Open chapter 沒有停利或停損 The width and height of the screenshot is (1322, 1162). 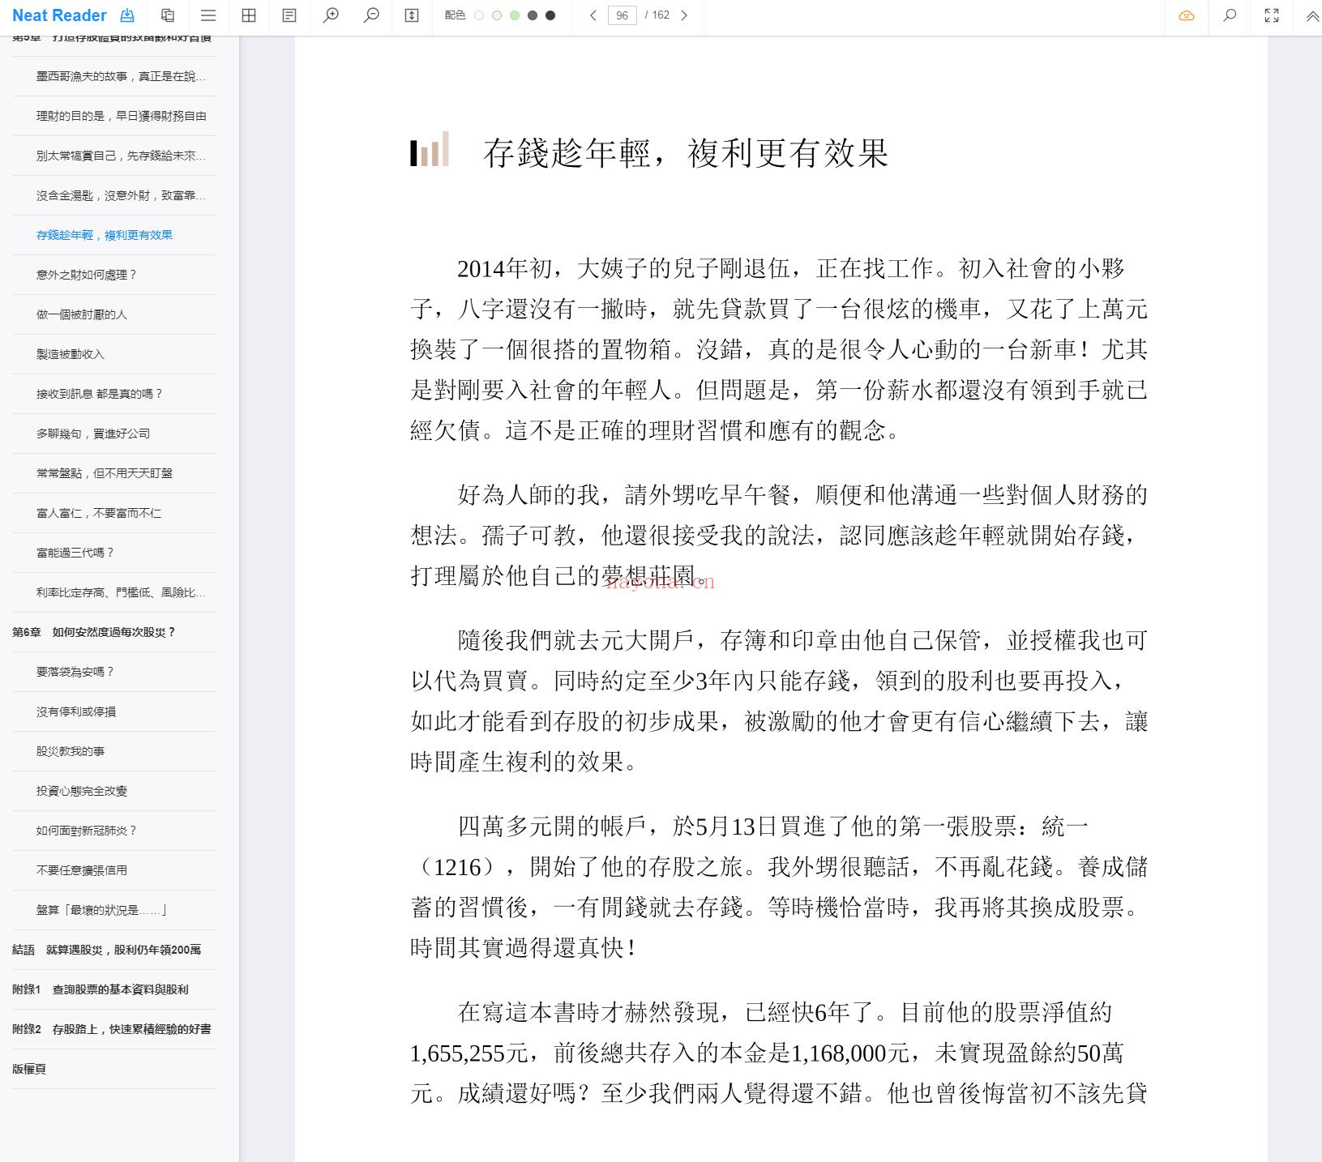pos(76,711)
